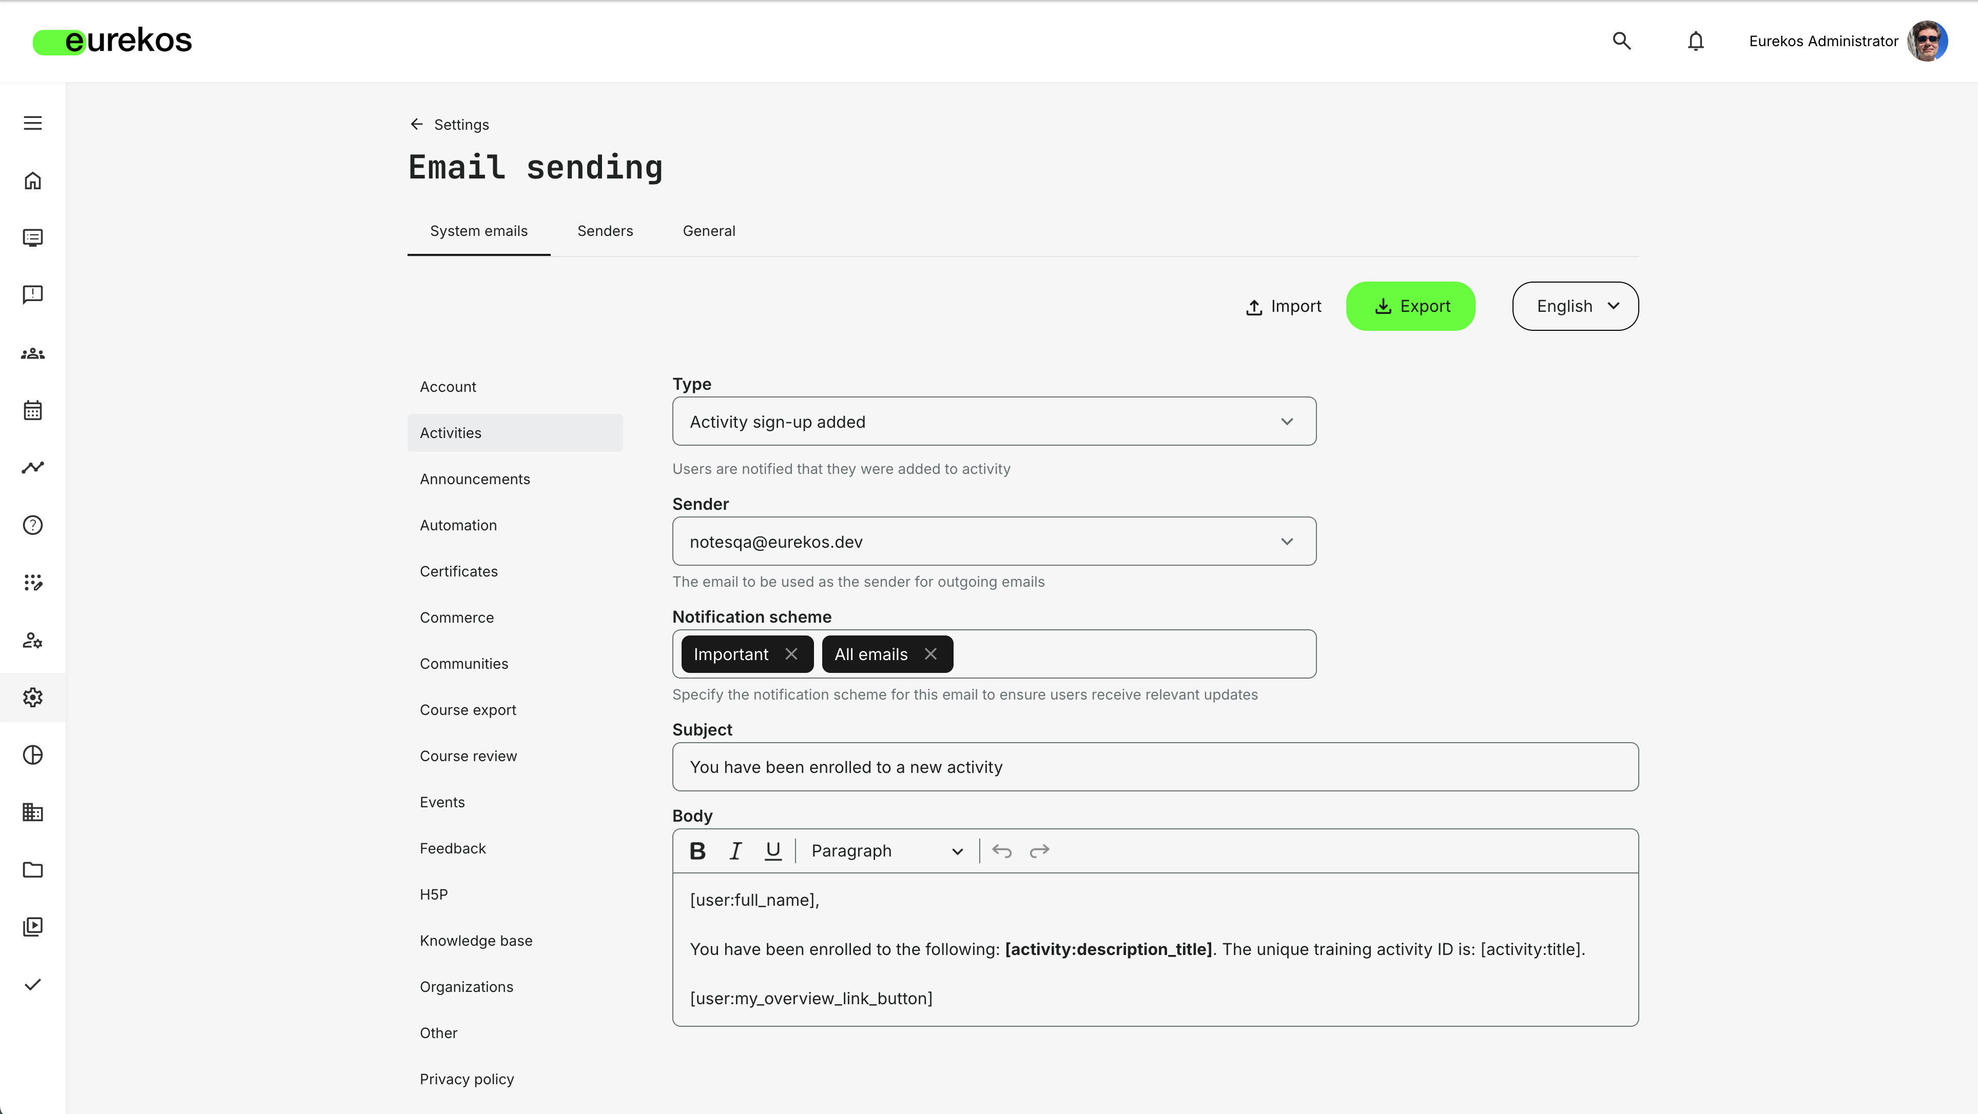Open the search magnifier icon
The image size is (1978, 1114).
click(1621, 41)
